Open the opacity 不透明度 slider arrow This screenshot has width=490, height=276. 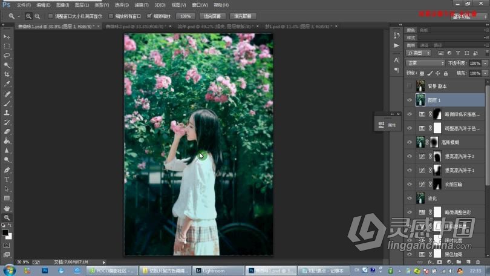point(485,63)
